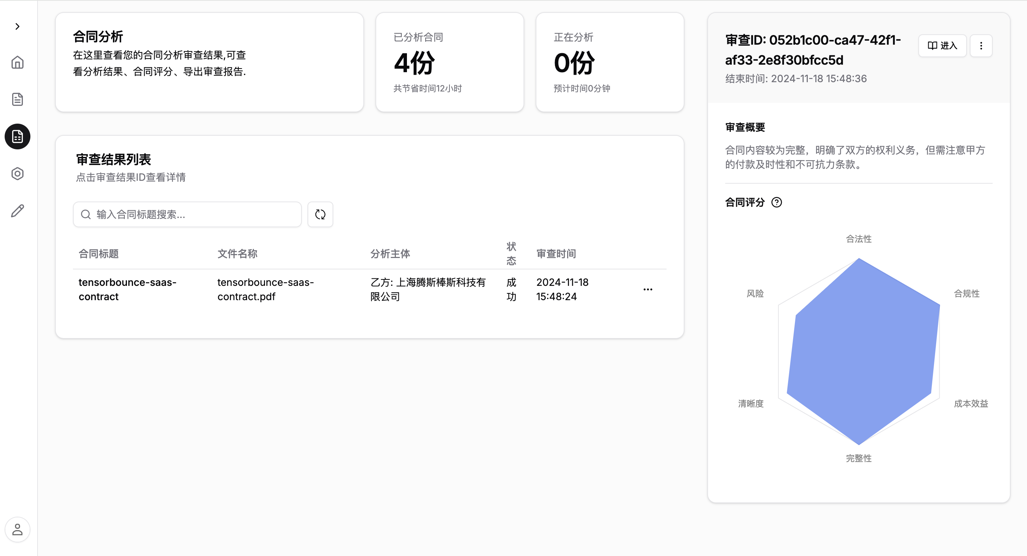Image resolution: width=1027 pixels, height=556 pixels.
Task: Expand the sidebar with the chevron arrow
Action: (x=17, y=26)
